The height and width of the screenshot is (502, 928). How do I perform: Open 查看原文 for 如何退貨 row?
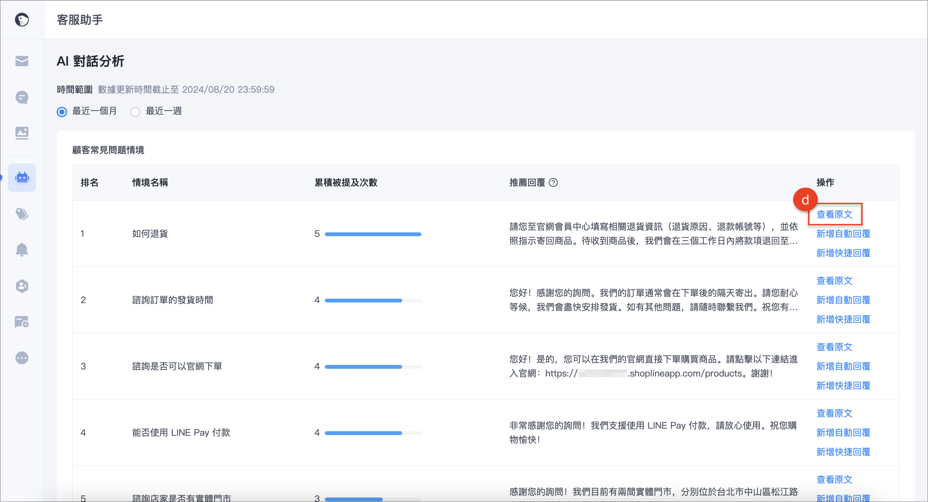pyautogui.click(x=834, y=214)
